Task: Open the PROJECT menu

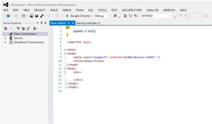Action: click(40, 10)
